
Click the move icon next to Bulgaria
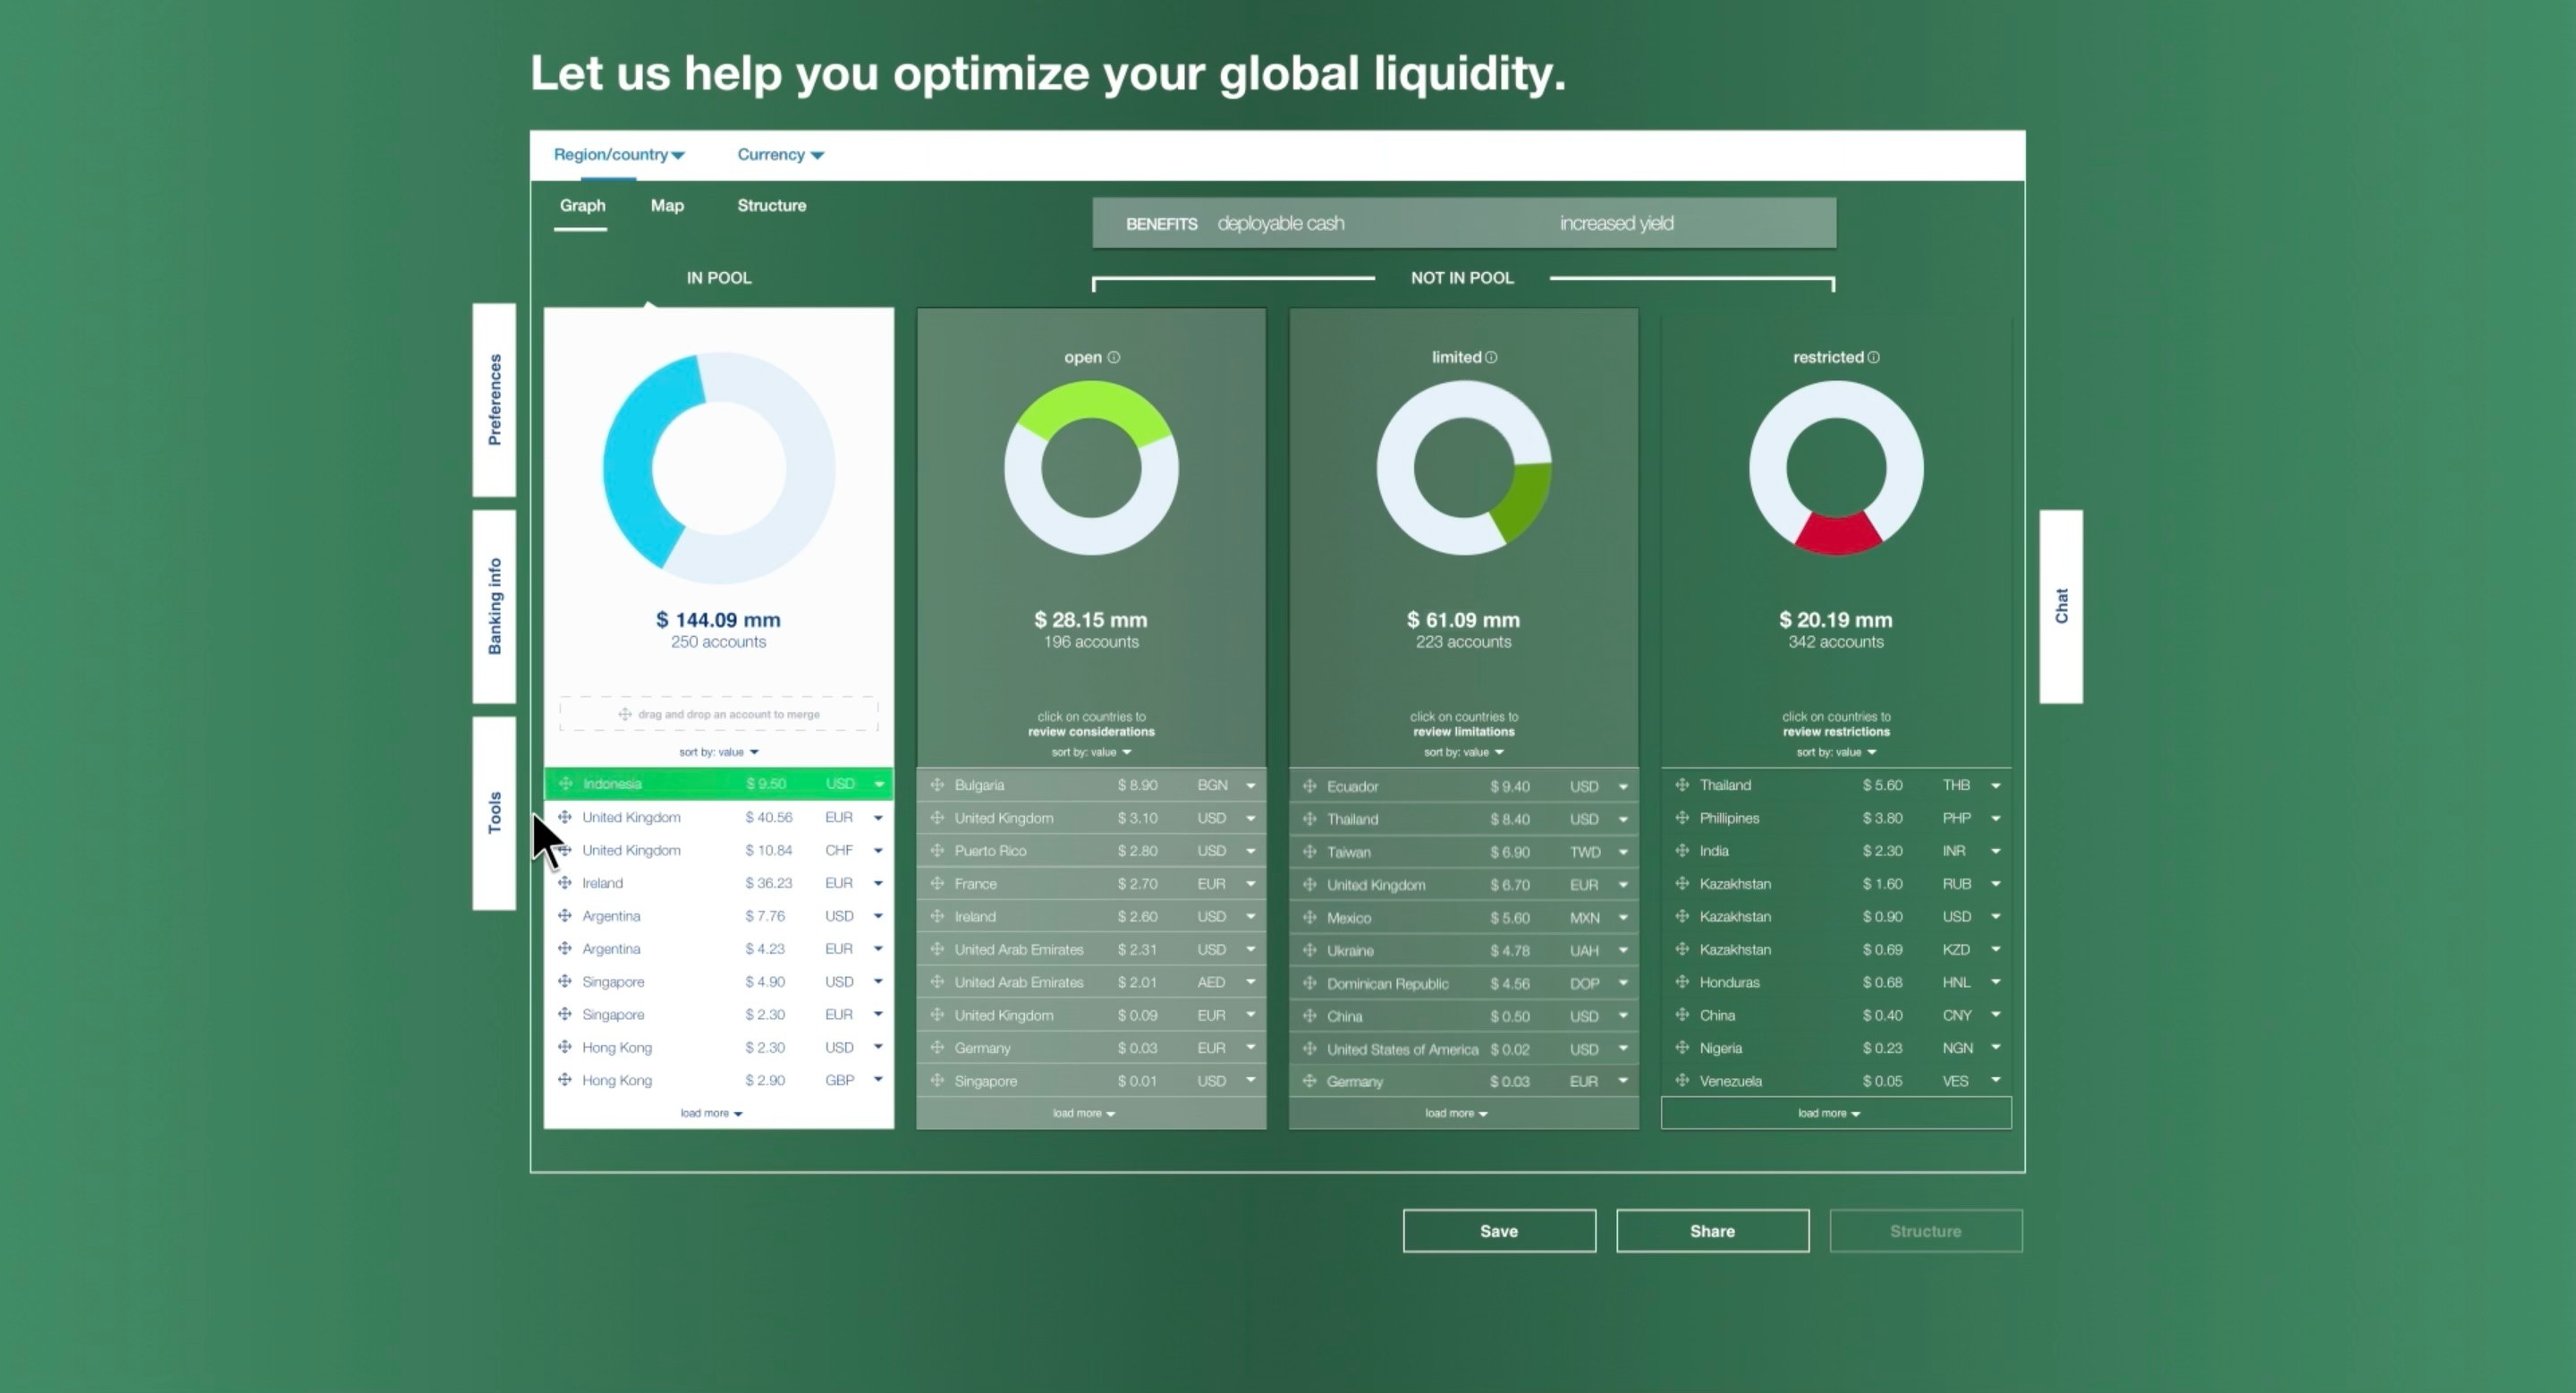click(x=937, y=785)
